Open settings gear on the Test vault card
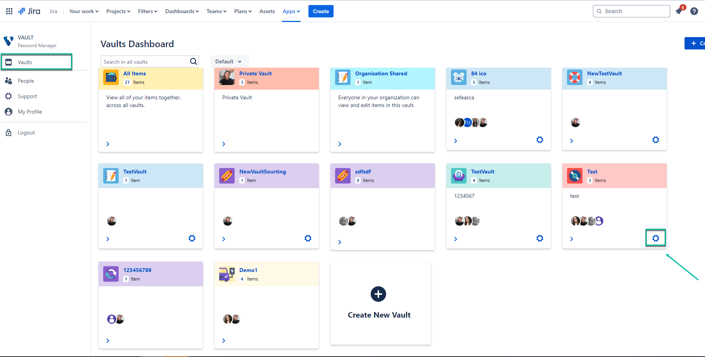 655,238
